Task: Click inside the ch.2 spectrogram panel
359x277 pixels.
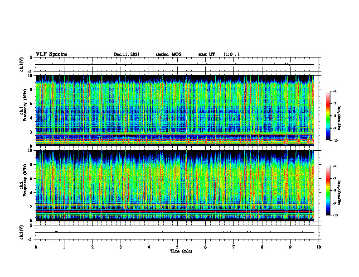Action: [175, 186]
